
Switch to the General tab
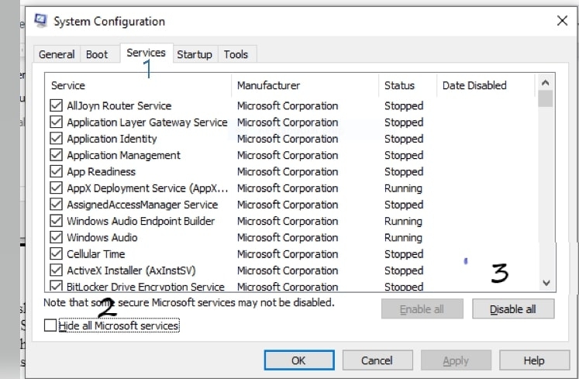(57, 55)
